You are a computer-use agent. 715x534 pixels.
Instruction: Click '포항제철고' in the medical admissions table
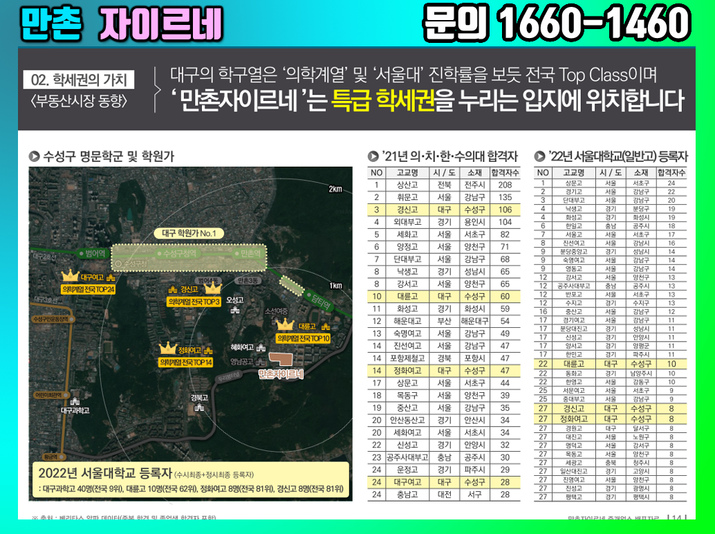coord(407,358)
